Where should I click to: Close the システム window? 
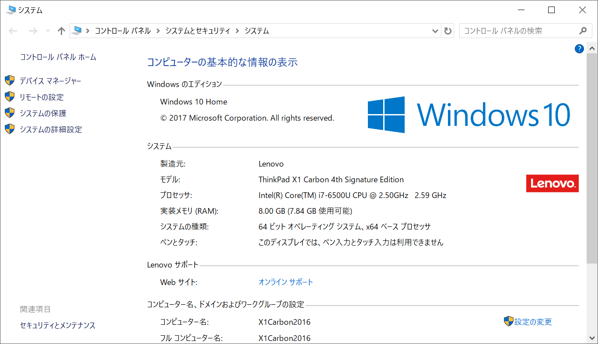pos(582,10)
